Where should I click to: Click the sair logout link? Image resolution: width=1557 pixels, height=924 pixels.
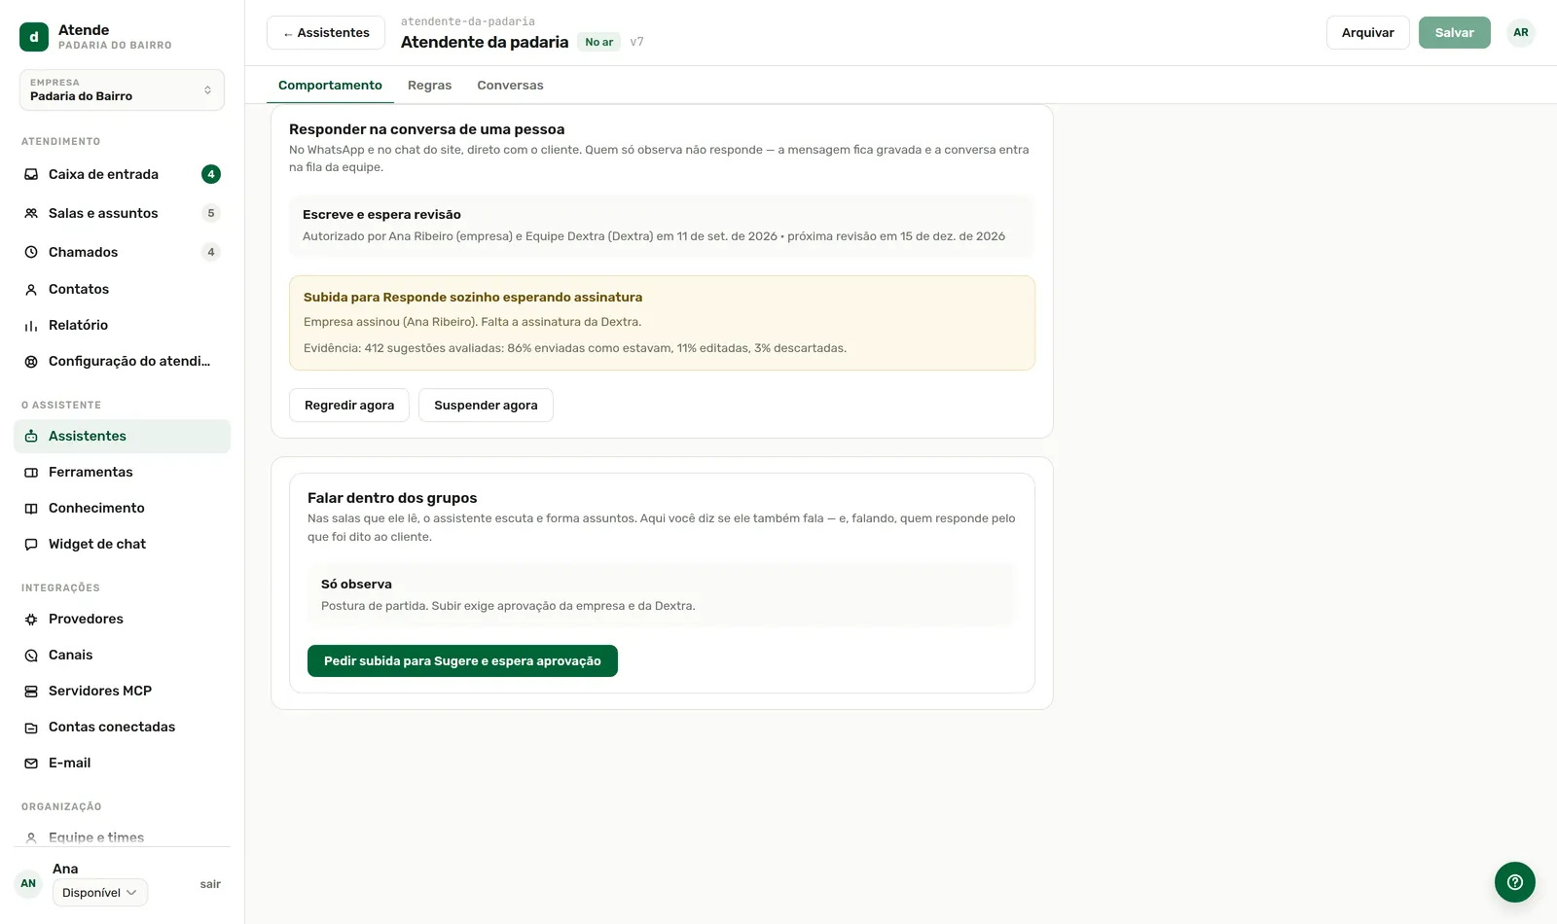pos(210,884)
